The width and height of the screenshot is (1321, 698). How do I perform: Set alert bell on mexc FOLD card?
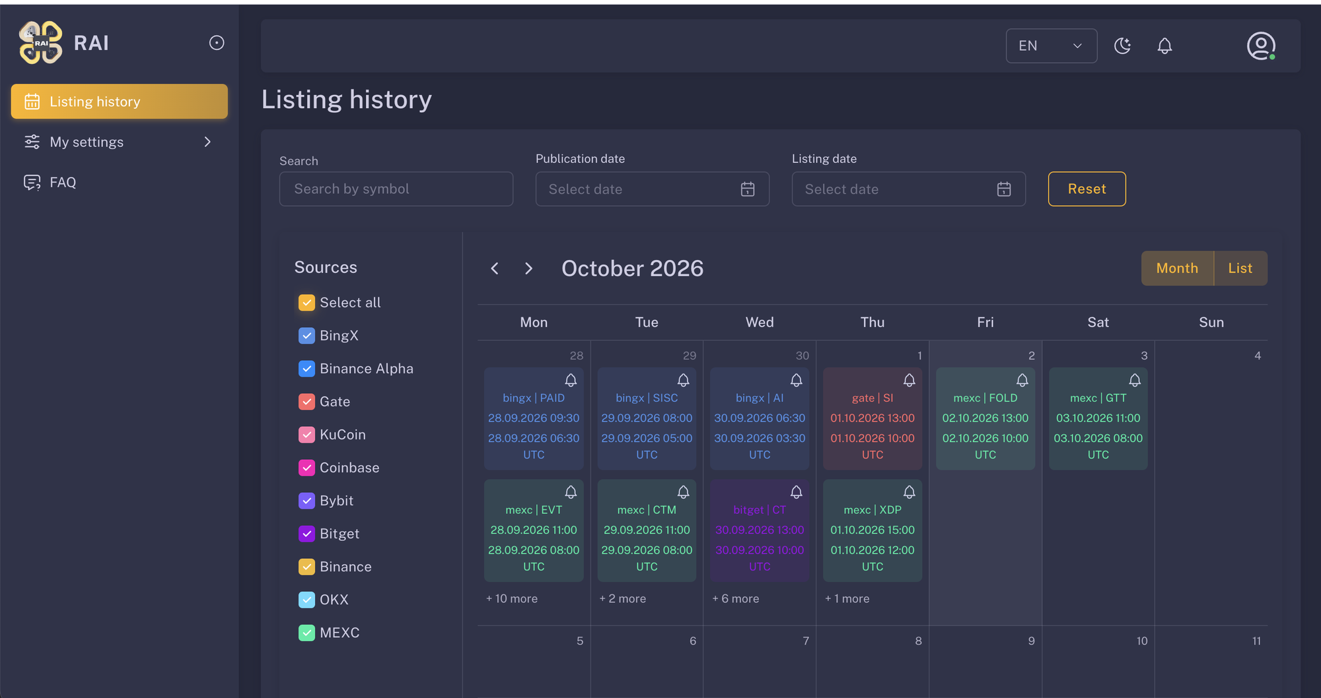point(1022,380)
